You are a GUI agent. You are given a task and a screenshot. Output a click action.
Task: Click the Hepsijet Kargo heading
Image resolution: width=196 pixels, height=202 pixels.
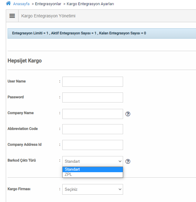[25, 61]
